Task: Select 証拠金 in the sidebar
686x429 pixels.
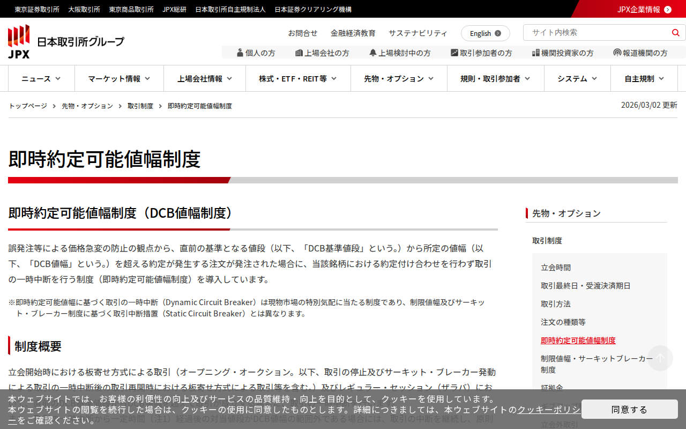Action: click(552, 388)
